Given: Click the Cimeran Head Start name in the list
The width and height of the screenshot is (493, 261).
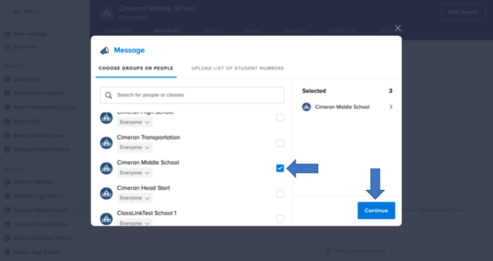Looking at the screenshot, I should (144, 188).
